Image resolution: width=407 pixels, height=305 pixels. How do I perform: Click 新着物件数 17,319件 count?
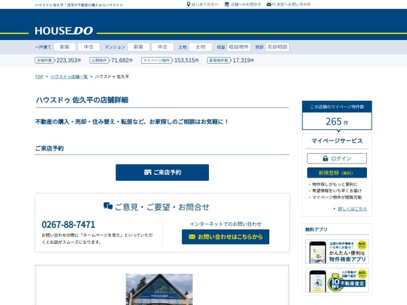point(231,60)
